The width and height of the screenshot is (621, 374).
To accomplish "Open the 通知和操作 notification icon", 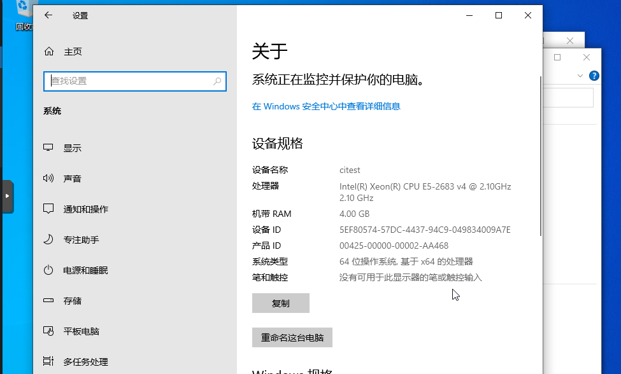I will pos(48,209).
